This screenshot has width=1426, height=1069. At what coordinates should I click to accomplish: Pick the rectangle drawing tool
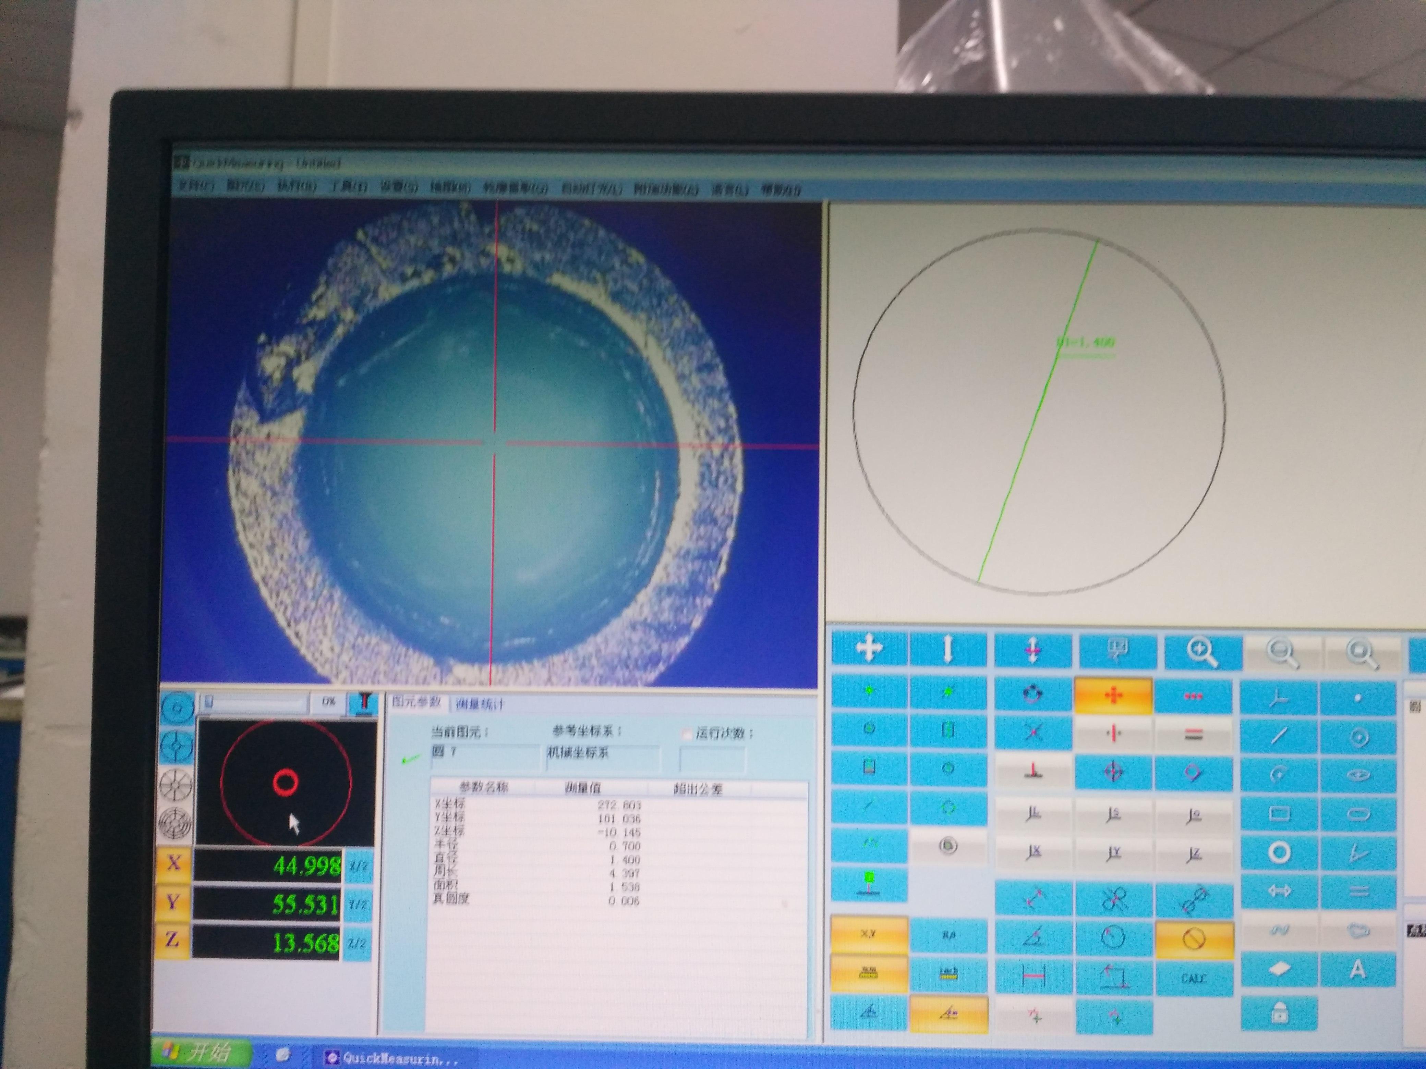click(1279, 814)
